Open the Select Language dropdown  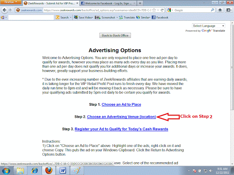click(208, 26)
